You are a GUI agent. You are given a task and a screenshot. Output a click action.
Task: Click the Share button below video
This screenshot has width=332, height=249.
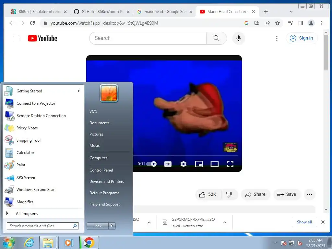click(255, 195)
